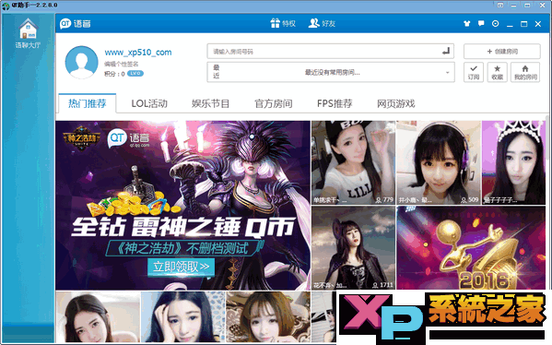Click the LV0 level badge

click(135, 73)
